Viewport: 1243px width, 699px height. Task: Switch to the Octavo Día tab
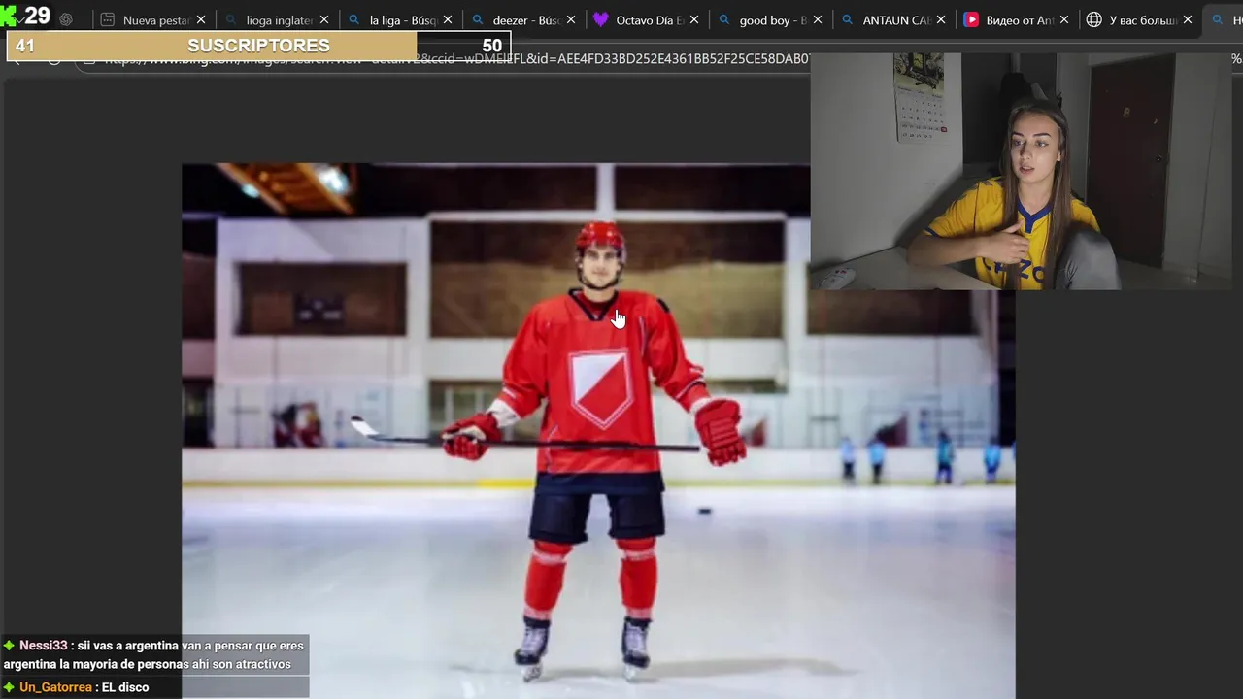click(x=647, y=19)
